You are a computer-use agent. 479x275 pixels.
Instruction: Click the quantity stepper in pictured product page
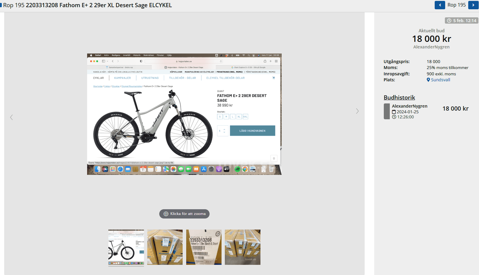(223, 131)
